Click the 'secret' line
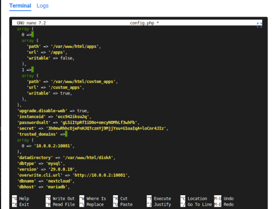Screen dimensions: 276x209 coord(93,128)
